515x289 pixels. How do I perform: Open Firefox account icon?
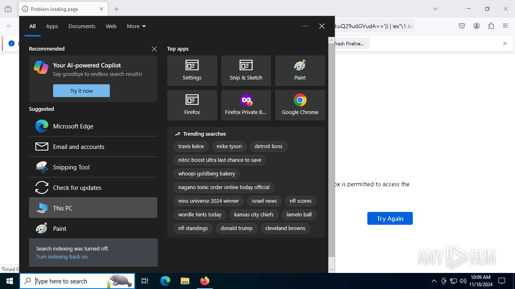point(476,26)
